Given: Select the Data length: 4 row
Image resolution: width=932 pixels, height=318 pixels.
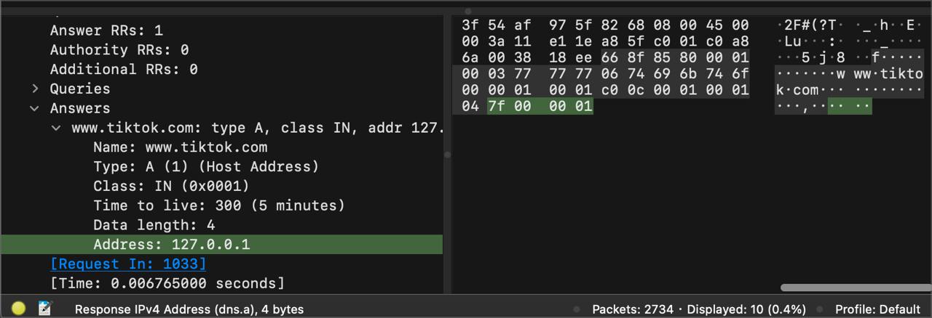Looking at the screenshot, I should point(154,225).
